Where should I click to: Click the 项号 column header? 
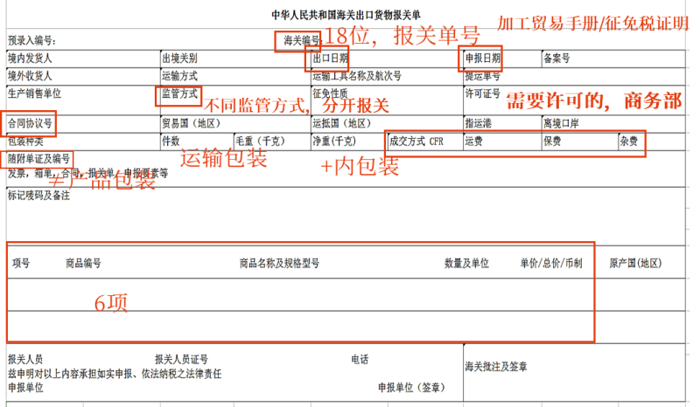point(21,264)
